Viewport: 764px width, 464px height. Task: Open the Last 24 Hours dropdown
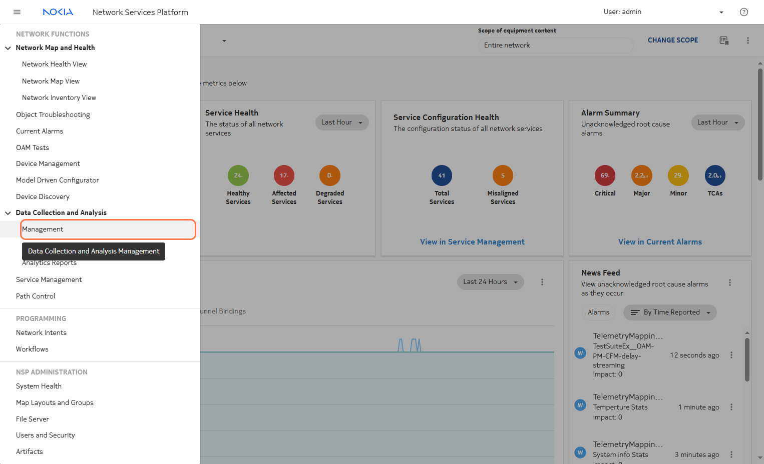[490, 282]
